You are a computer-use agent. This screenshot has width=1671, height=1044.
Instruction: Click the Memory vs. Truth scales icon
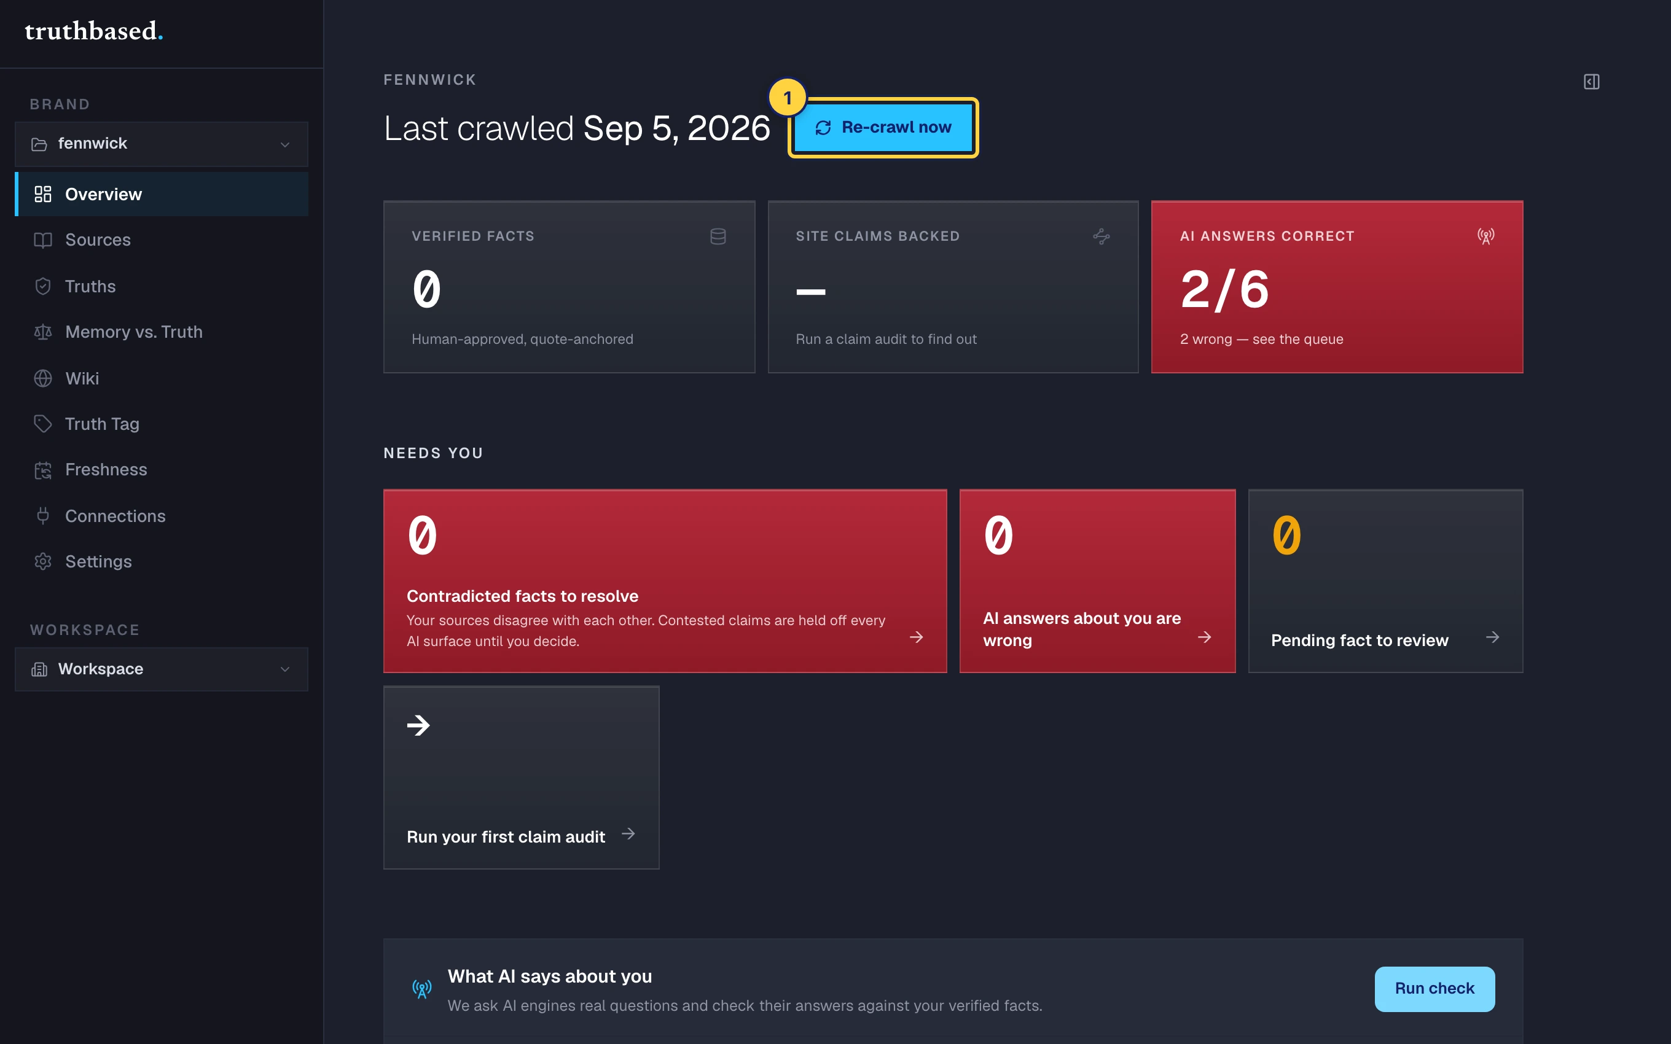(43, 332)
